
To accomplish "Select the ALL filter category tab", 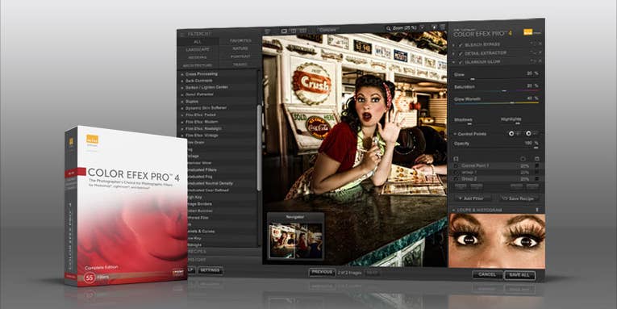I will (x=198, y=42).
